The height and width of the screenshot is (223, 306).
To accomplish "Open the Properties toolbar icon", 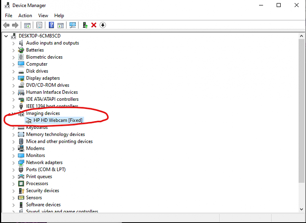I will coord(39,25).
